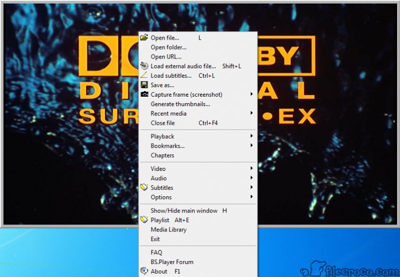Open the FAQ entry
This screenshot has width=400, height=277.
pos(156,252)
